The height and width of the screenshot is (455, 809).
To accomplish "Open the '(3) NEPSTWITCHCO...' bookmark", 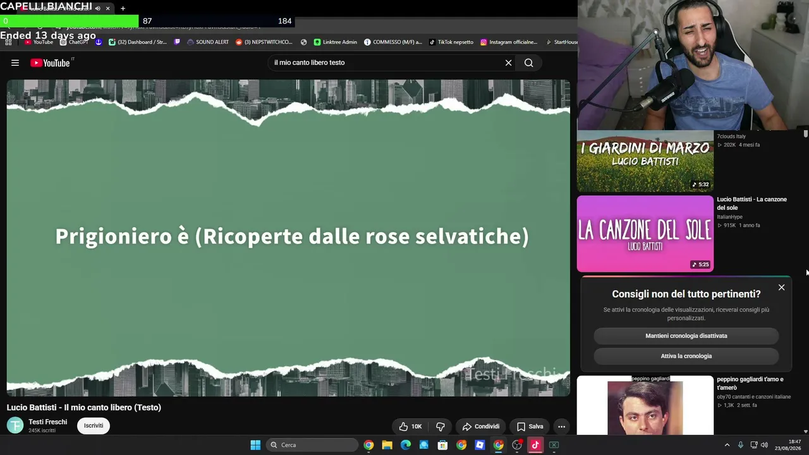I will click(264, 42).
